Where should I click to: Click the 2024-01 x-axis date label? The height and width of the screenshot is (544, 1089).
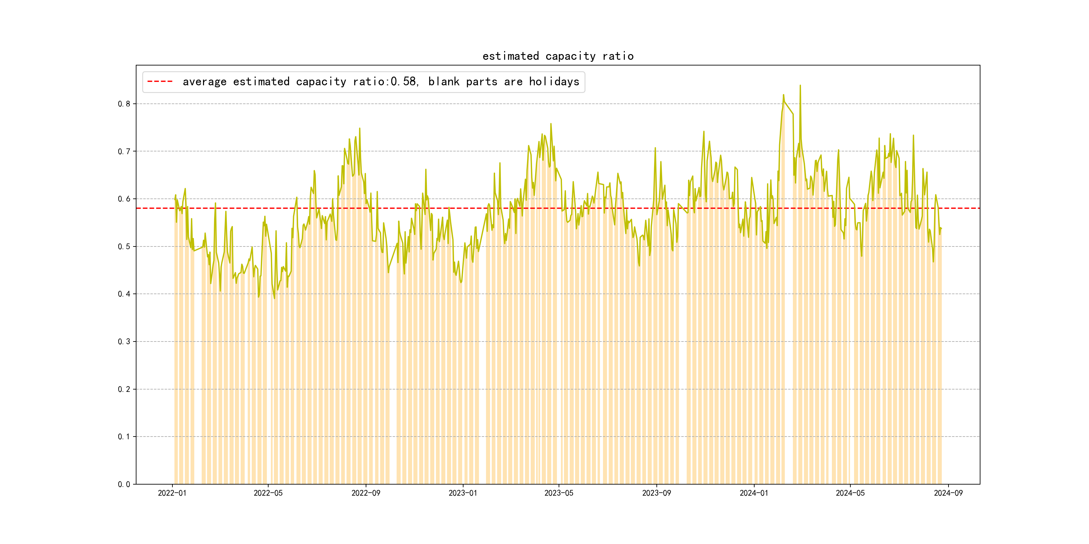click(x=754, y=493)
